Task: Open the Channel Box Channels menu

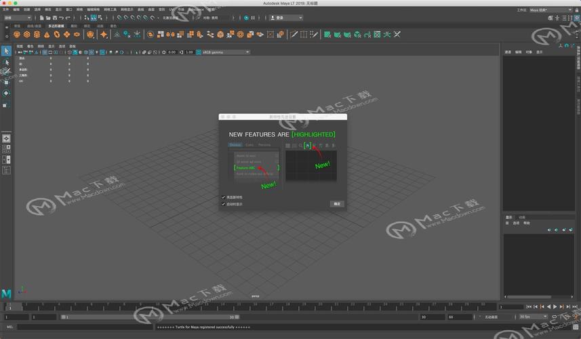Action: (508, 52)
